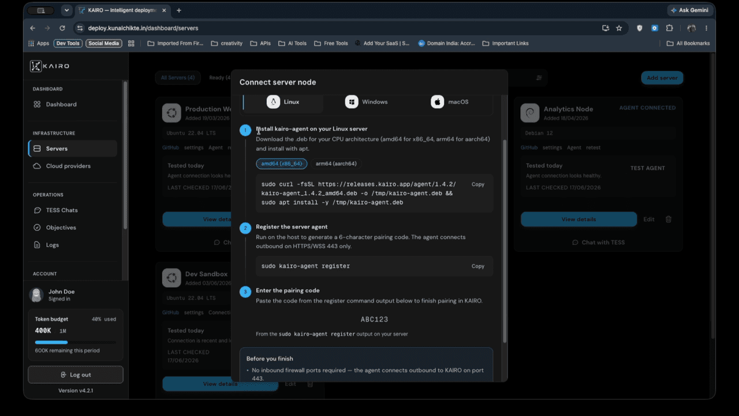
Task: Open the browser extensions puzzle icon
Action: (x=670, y=28)
